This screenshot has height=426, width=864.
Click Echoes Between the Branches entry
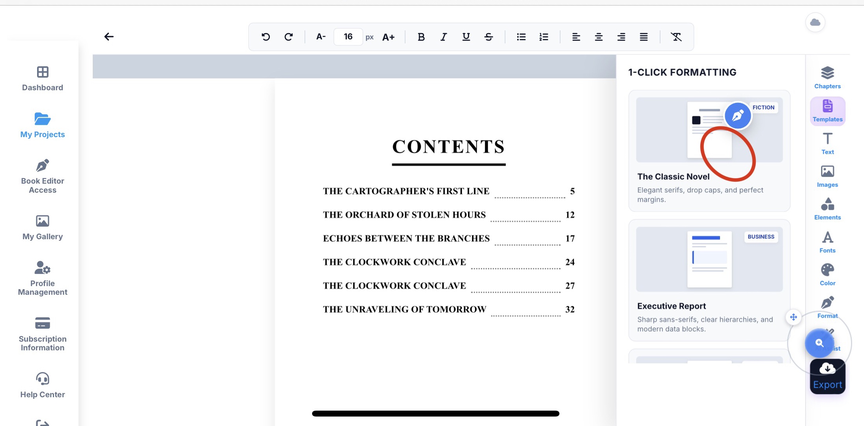tap(449, 238)
